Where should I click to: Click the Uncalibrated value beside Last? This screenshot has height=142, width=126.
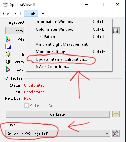pyautogui.click(x=34, y=92)
